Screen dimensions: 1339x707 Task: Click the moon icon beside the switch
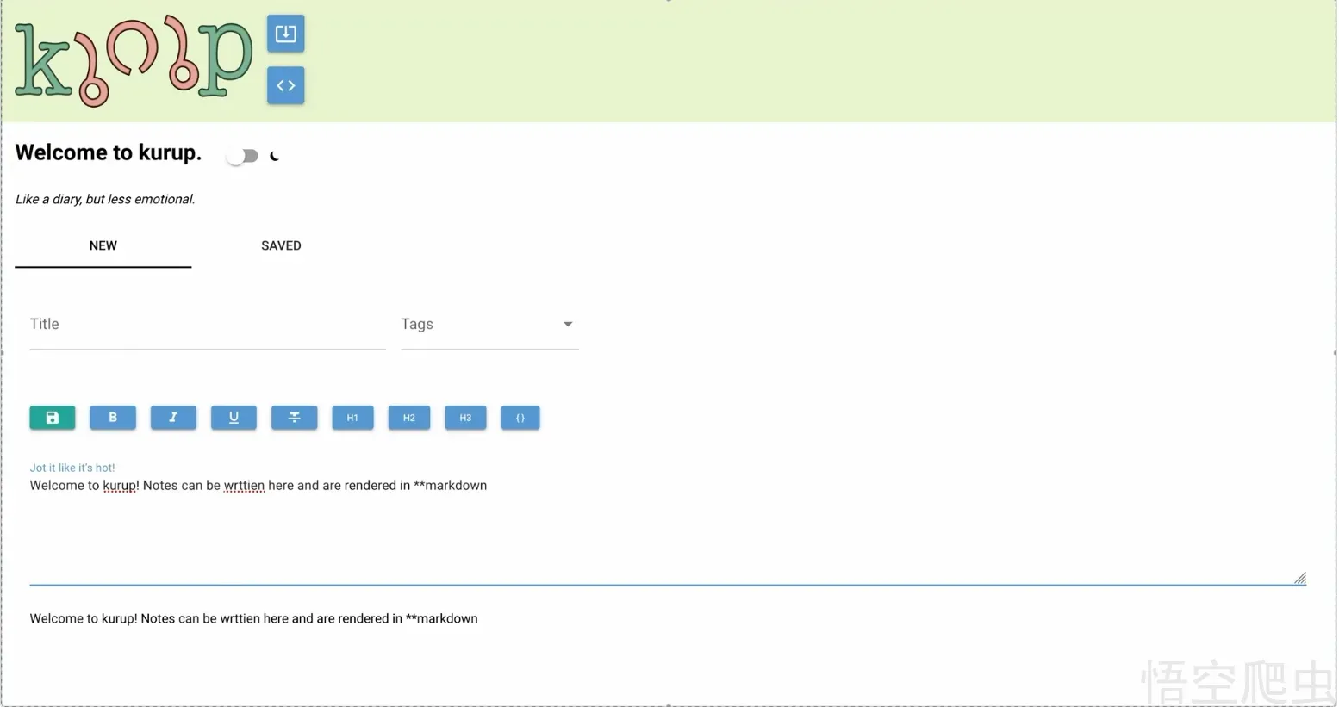[275, 156]
